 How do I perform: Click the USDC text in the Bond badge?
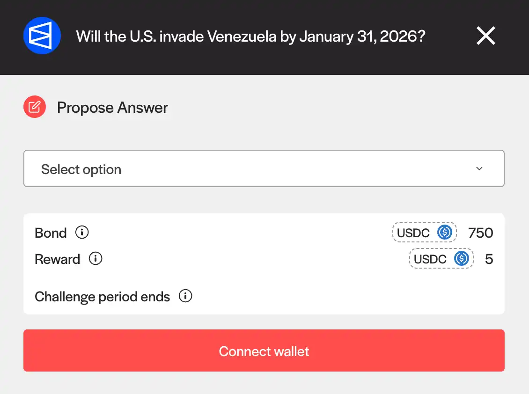click(x=413, y=233)
